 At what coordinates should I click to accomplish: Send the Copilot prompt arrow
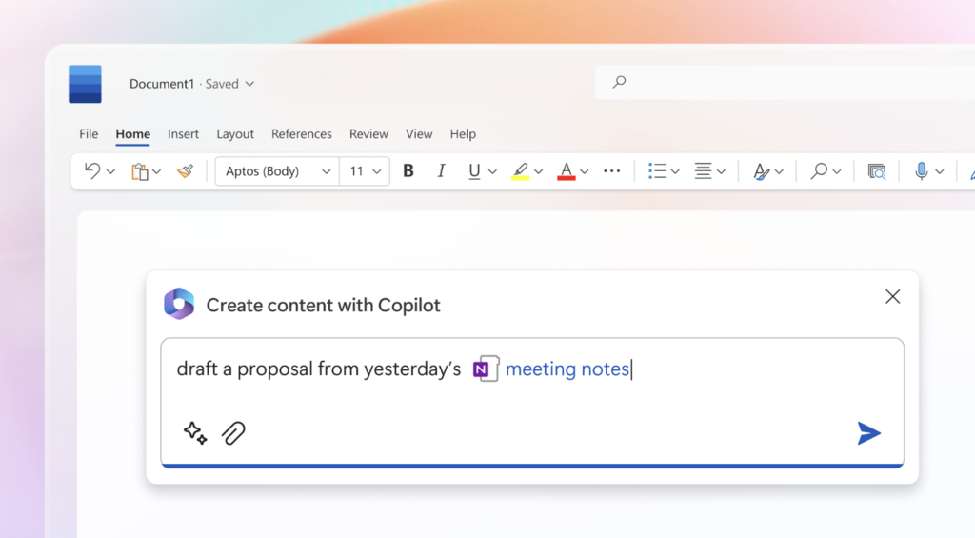[x=868, y=433]
